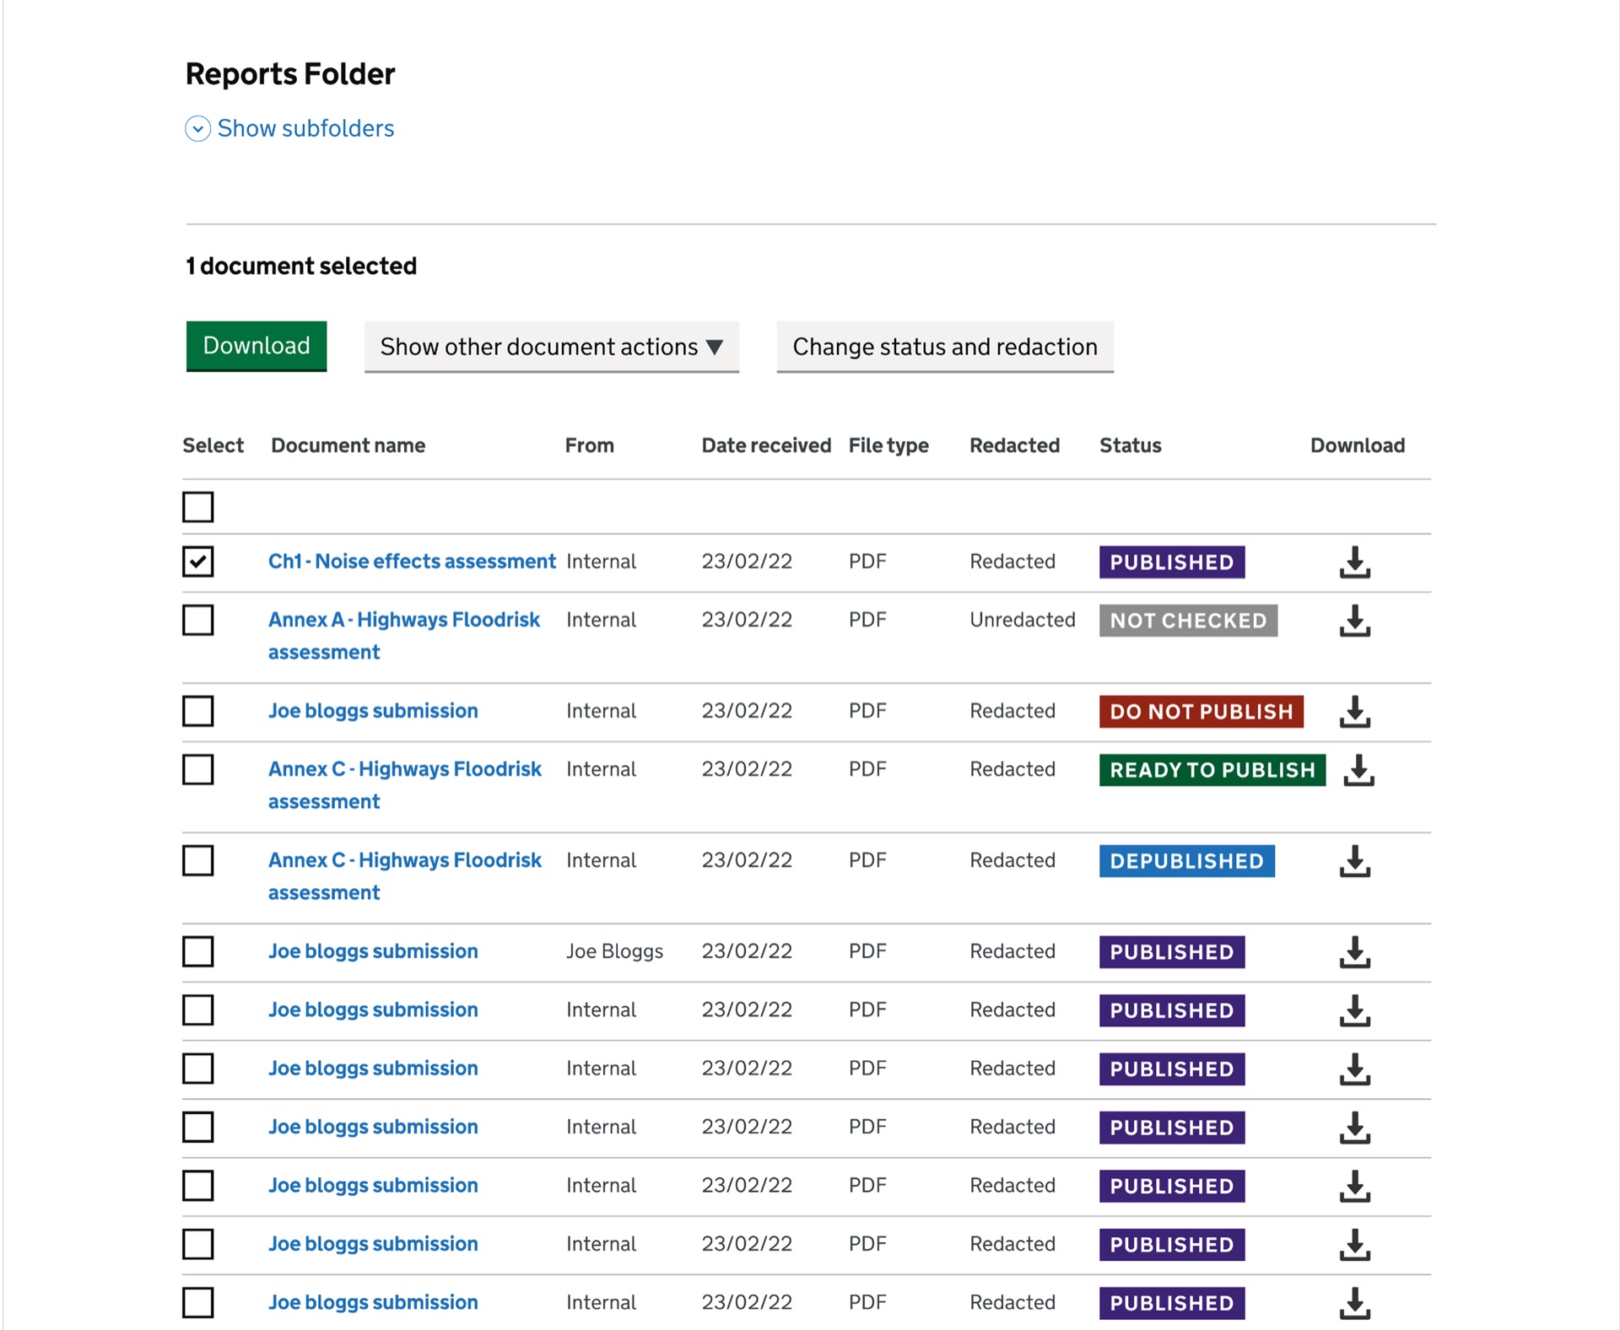
Task: Click the File type column header
Action: pyautogui.click(x=888, y=445)
